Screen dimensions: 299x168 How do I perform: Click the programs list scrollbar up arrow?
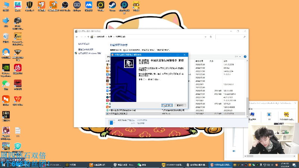click(247, 61)
